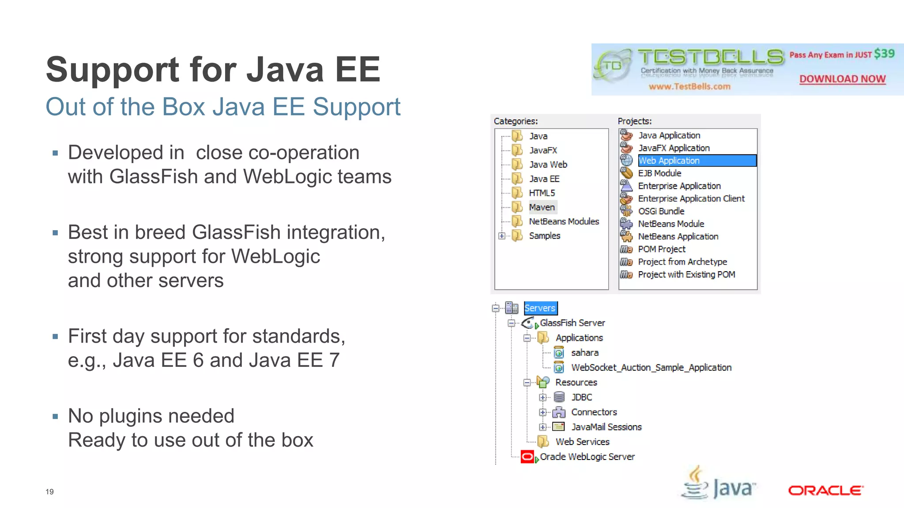Click the Java Web folder icon

click(x=517, y=164)
